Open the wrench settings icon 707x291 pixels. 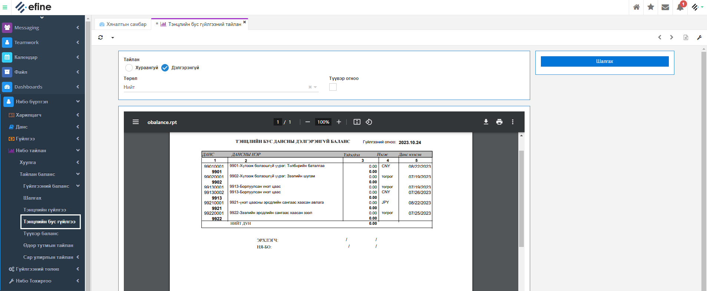699,37
